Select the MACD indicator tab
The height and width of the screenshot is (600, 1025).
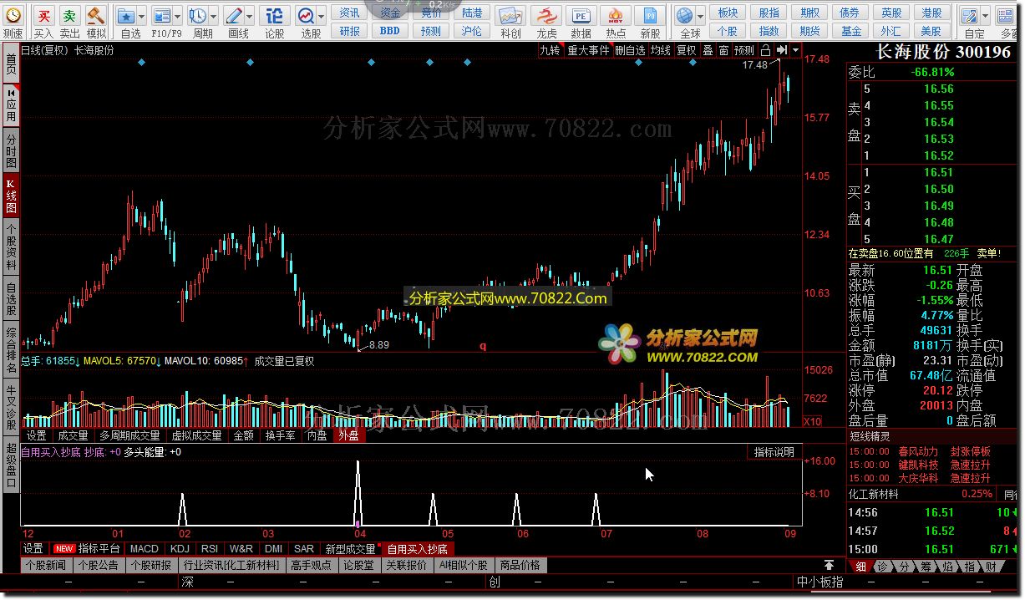pos(144,549)
